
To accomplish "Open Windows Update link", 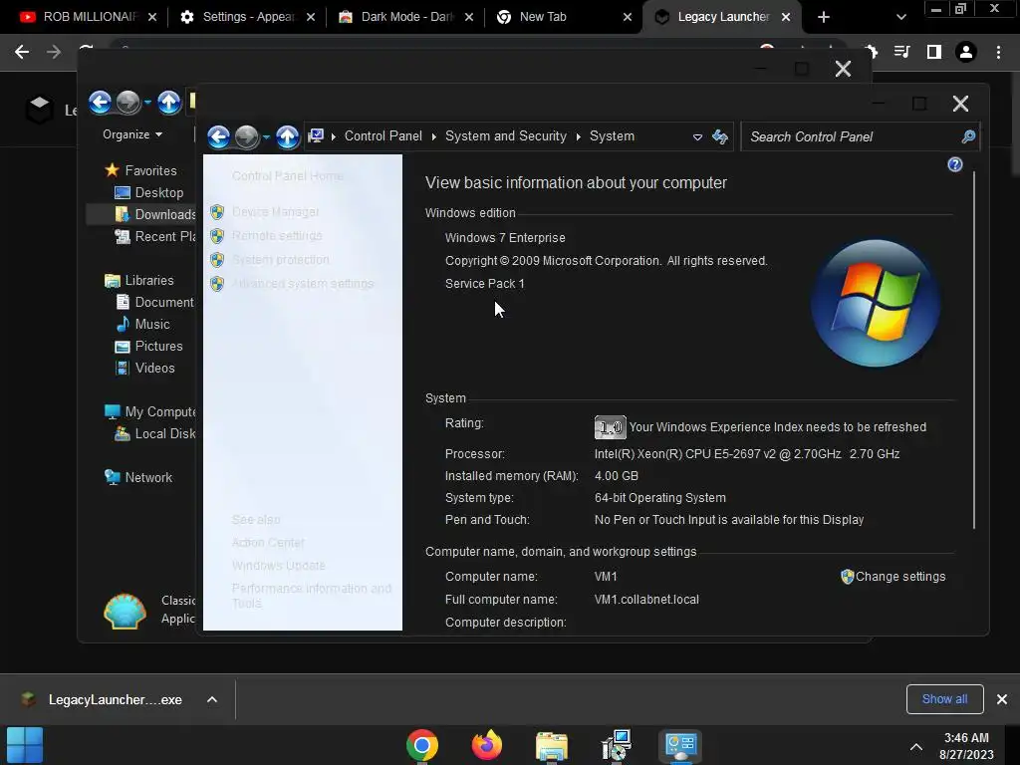I will pyautogui.click(x=279, y=566).
